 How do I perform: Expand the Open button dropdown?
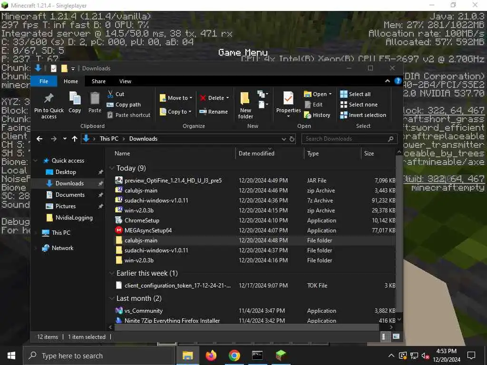pyautogui.click(x=330, y=94)
